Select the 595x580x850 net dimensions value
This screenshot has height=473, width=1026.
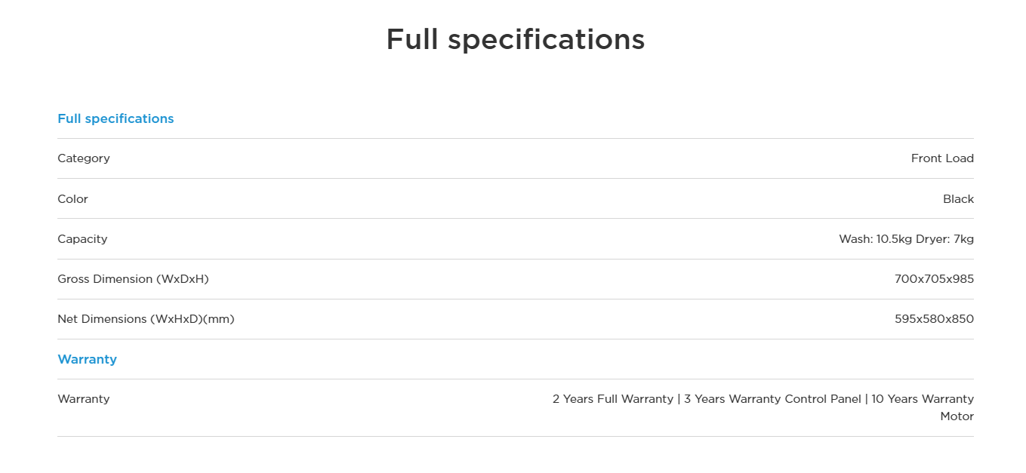point(934,319)
